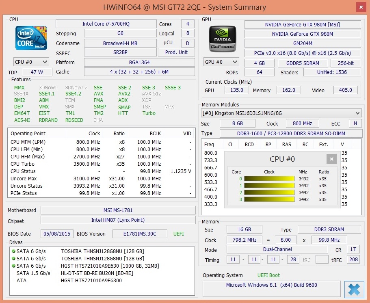Viewport: 370px width, 303px height.
Task: Close the CPU #0 clock popup
Action: click(331, 159)
